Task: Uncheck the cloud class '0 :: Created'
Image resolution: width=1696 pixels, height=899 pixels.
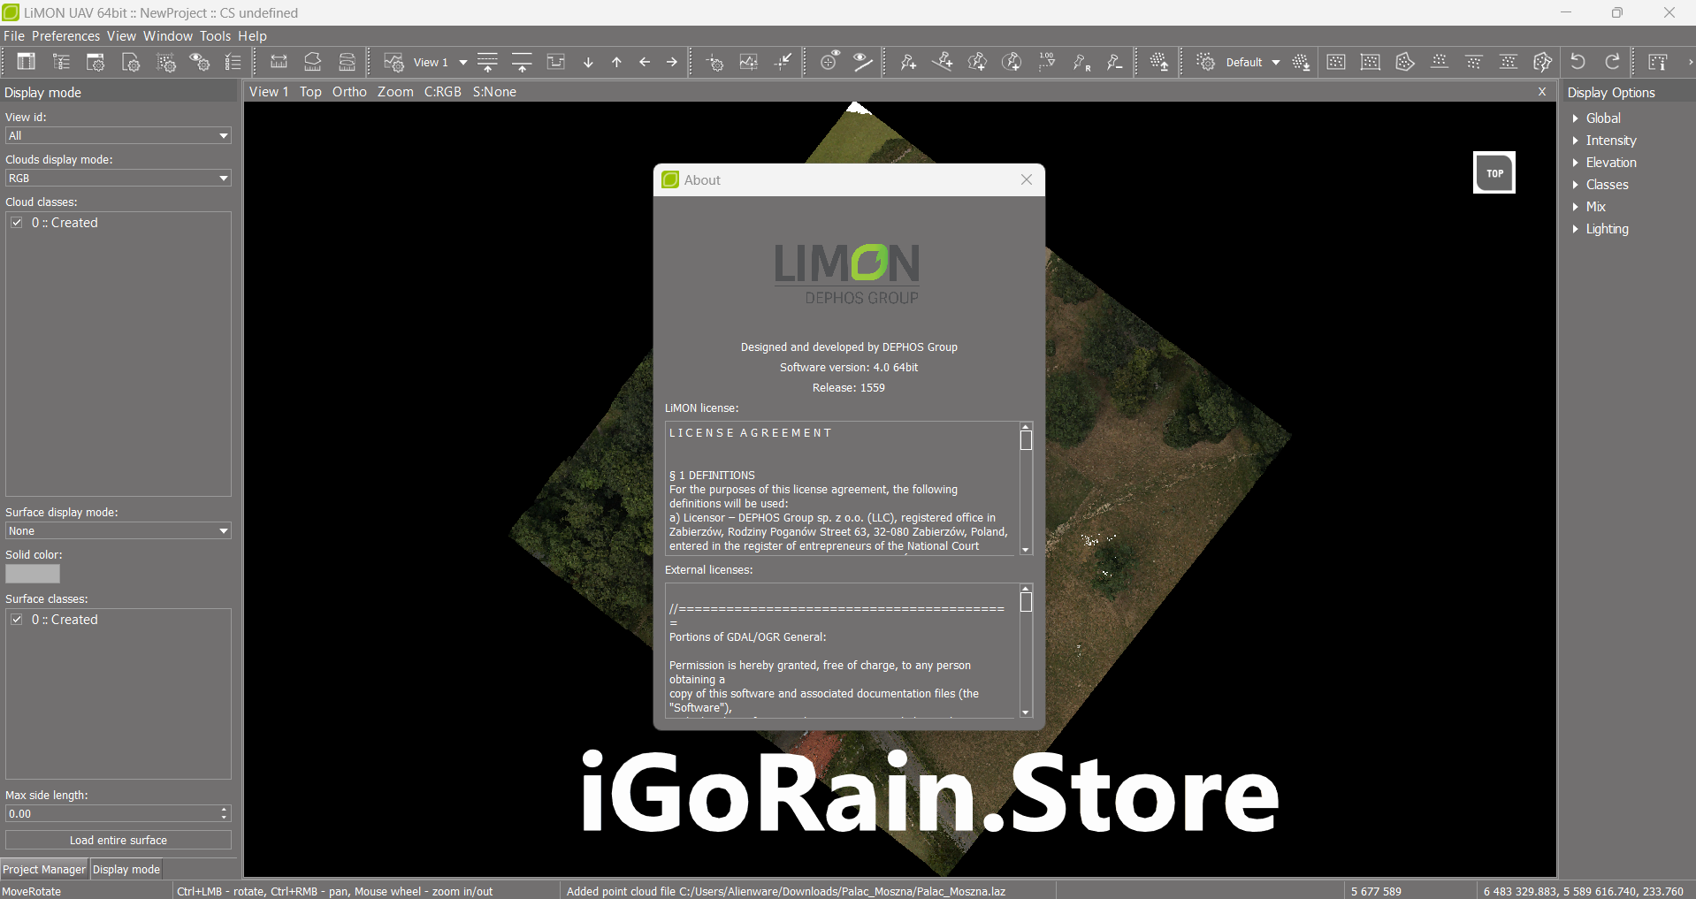Action: tap(17, 223)
